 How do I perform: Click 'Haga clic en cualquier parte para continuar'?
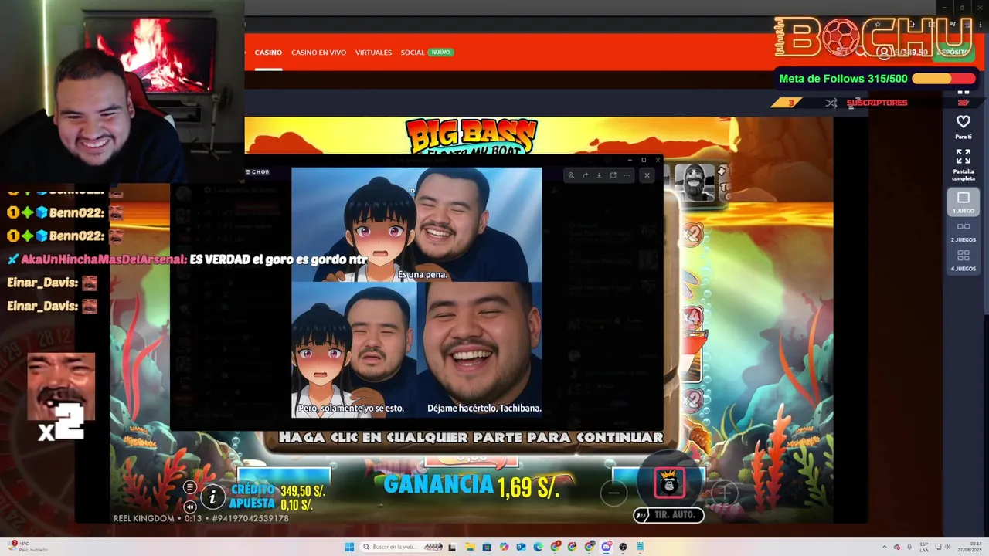[x=471, y=437]
